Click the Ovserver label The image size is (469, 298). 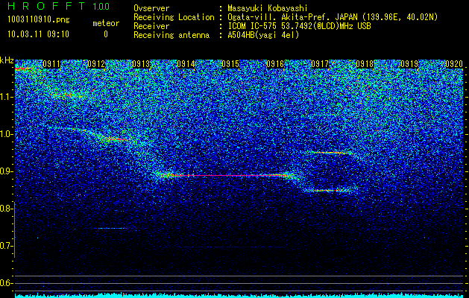(x=151, y=8)
